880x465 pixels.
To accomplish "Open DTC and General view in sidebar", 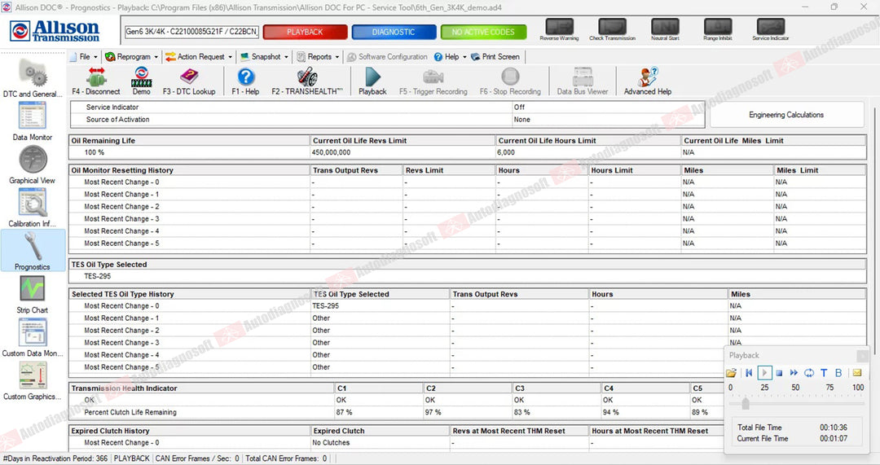I will coord(32,77).
